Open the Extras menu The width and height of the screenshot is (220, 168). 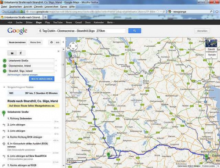point(63,7)
